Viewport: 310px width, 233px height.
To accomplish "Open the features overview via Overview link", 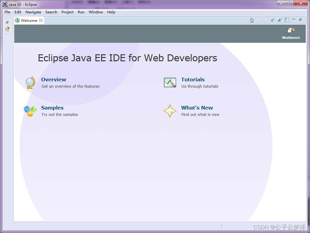I will tap(54, 79).
